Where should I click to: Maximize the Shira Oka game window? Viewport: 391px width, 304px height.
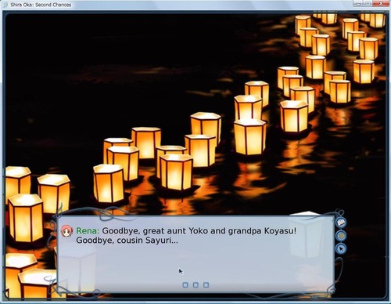[368, 3]
